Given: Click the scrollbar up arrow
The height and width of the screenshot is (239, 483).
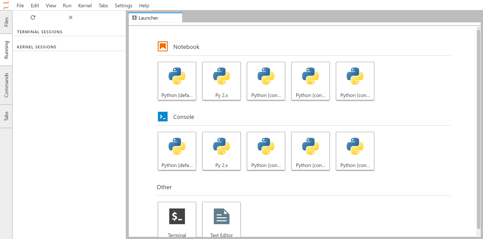Looking at the screenshot, I should coord(478,28).
